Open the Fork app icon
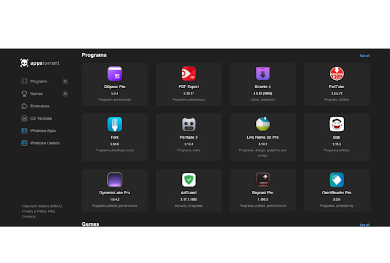 [x=115, y=124]
